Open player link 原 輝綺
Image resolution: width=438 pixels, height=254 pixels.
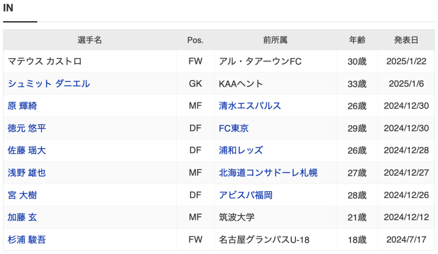click(x=22, y=106)
